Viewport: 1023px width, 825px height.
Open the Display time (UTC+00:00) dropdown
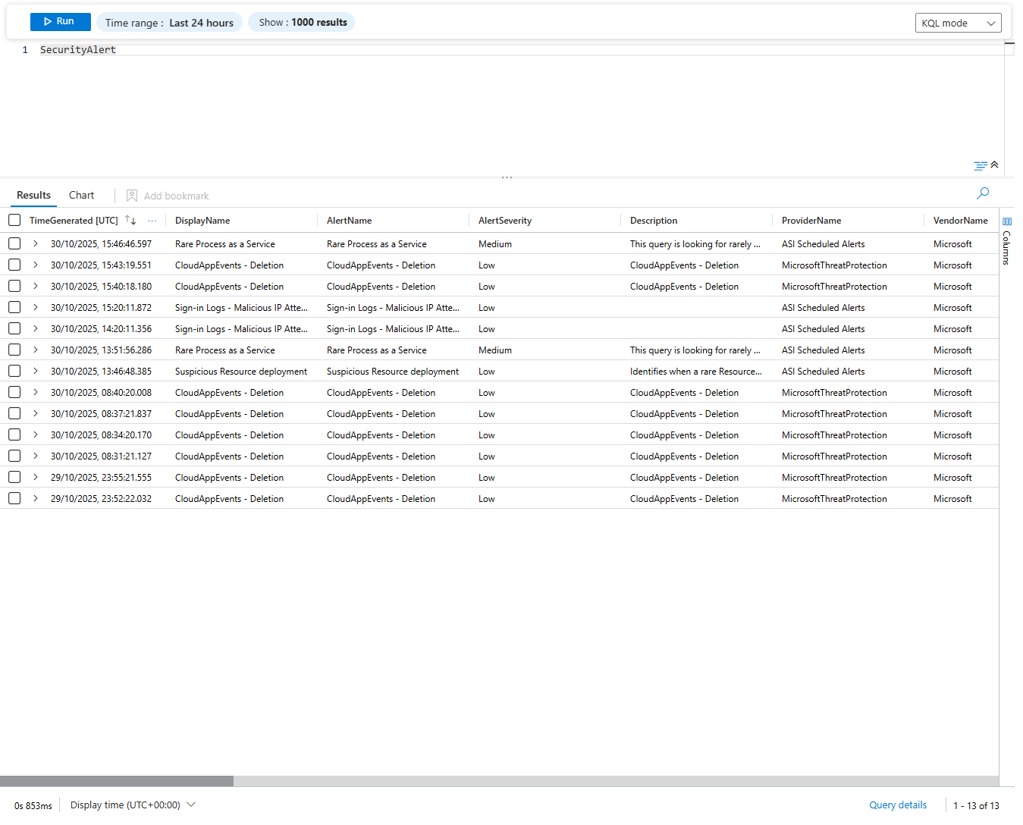point(130,805)
